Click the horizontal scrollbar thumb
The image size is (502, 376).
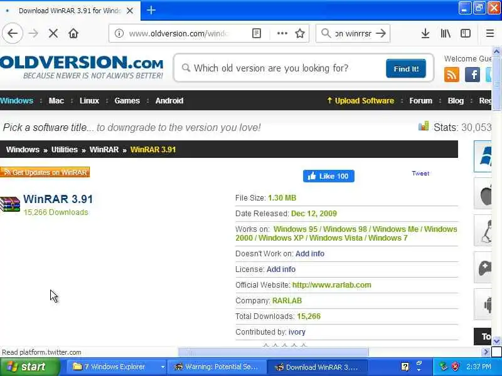[x=273, y=352]
